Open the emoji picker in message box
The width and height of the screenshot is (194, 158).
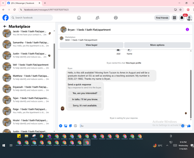coord(183,126)
